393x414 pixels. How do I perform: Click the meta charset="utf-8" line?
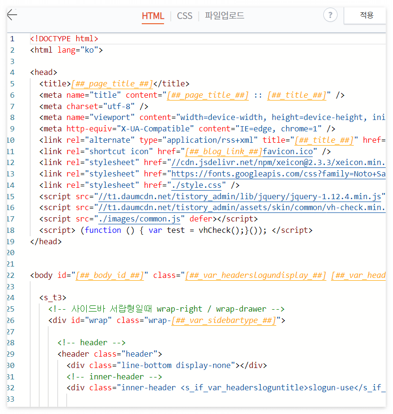click(94, 106)
